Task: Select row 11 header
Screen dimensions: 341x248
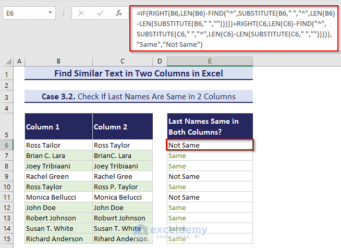Action: pos(7,198)
